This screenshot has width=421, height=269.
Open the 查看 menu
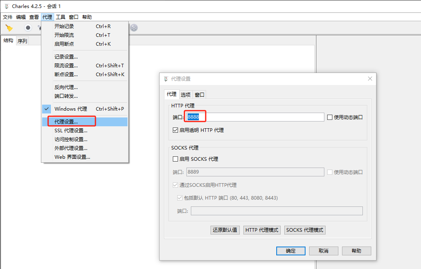pos(34,17)
